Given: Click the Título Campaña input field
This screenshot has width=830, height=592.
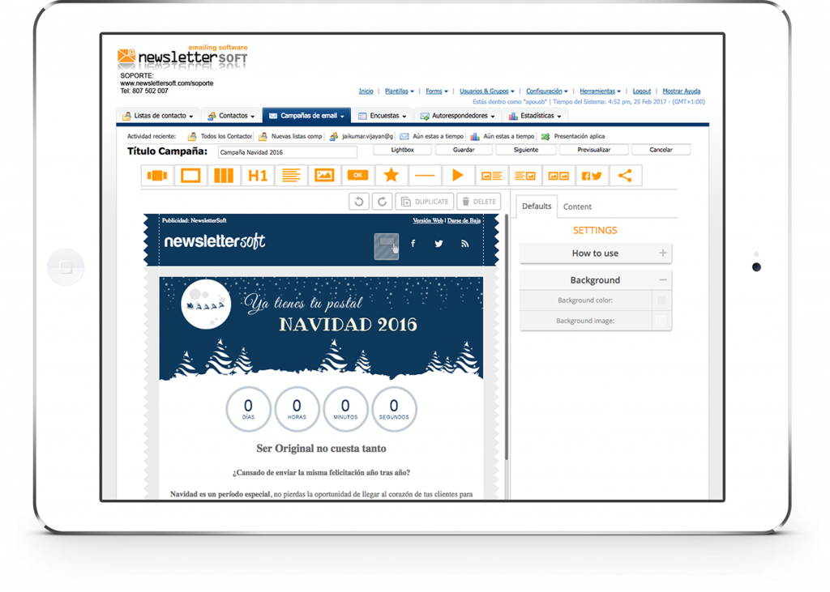Looking at the screenshot, I should coord(288,152).
